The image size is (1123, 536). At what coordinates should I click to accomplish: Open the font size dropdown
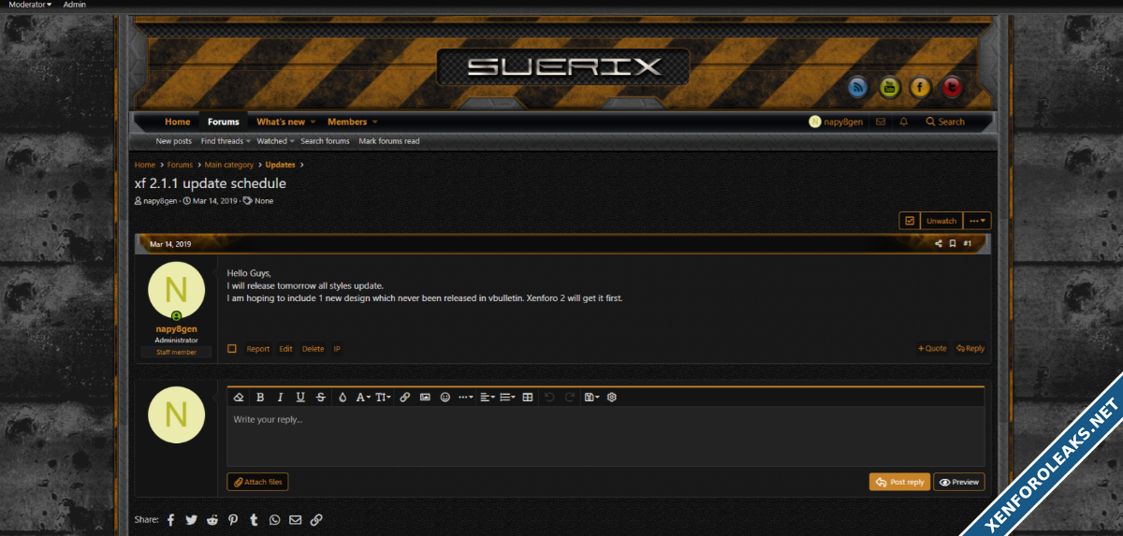(384, 398)
